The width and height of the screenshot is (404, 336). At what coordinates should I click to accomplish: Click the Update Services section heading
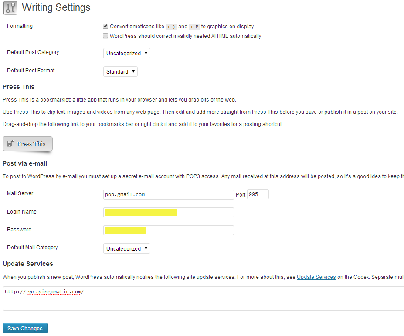pyautogui.click(x=28, y=264)
